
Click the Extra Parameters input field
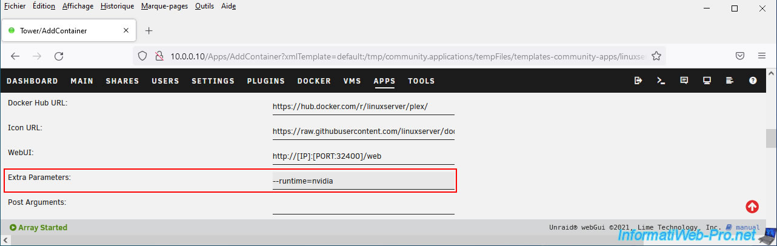click(x=363, y=181)
